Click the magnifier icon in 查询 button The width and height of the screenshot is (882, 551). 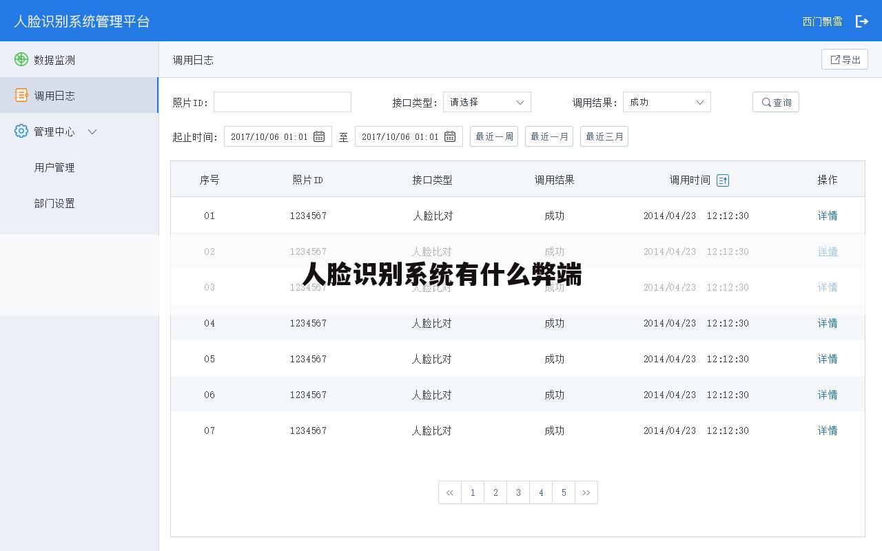(x=766, y=102)
